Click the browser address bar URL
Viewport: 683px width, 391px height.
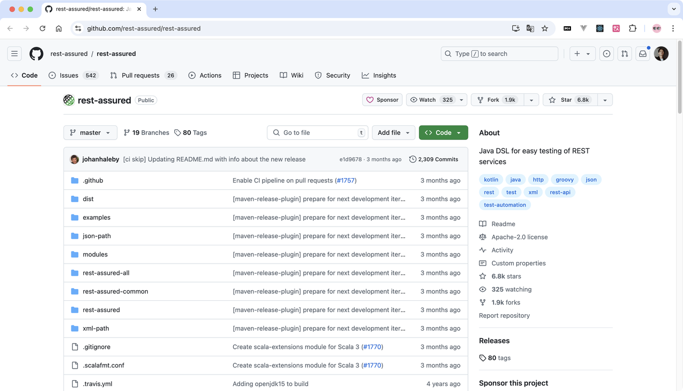point(144,28)
